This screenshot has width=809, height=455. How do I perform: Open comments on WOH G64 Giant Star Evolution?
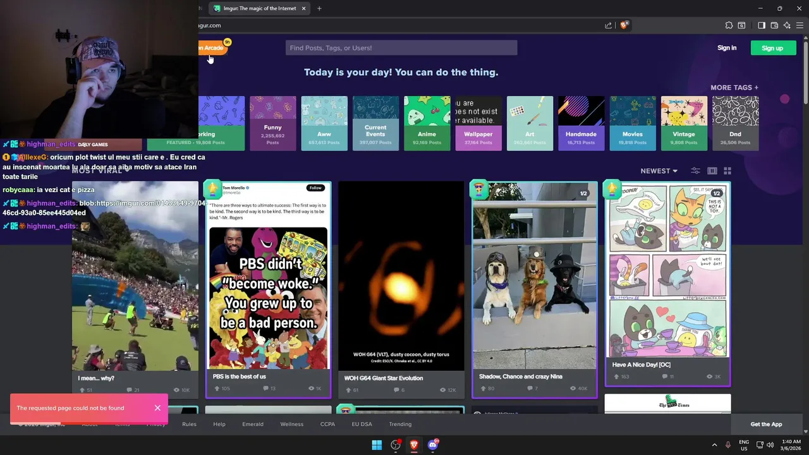[x=398, y=390]
